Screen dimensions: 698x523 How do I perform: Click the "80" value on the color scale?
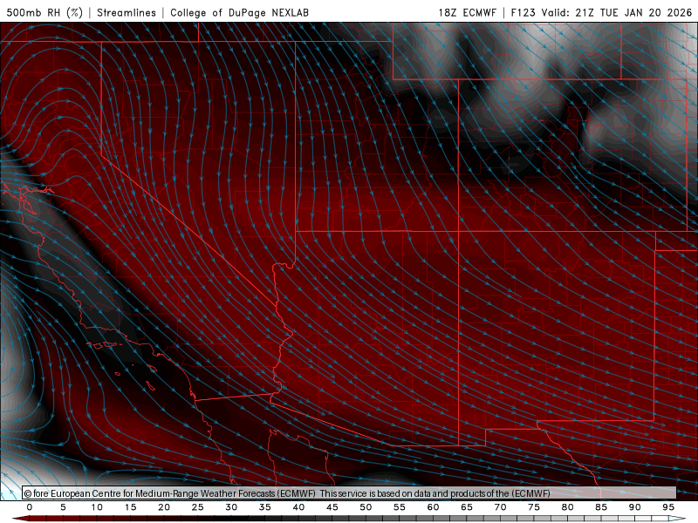click(x=568, y=507)
